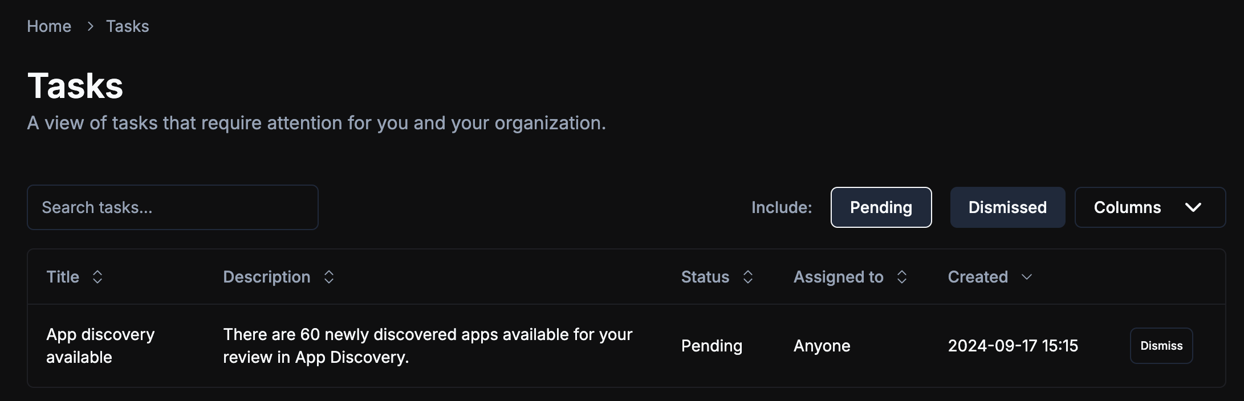1244x401 pixels.
Task: Click the down chevron next to Created
Action: coord(1027,277)
